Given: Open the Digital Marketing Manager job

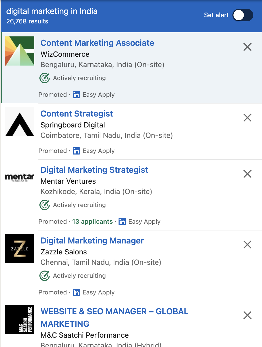Looking at the screenshot, I should click(92, 241).
